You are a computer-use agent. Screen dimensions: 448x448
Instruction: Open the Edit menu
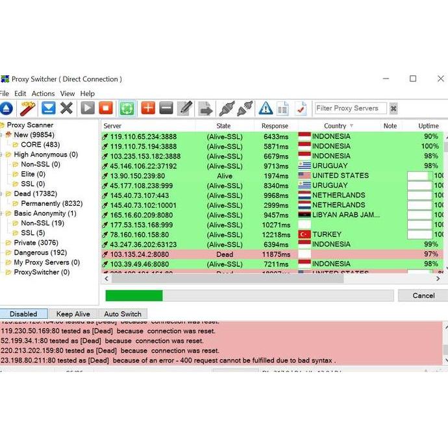click(20, 93)
